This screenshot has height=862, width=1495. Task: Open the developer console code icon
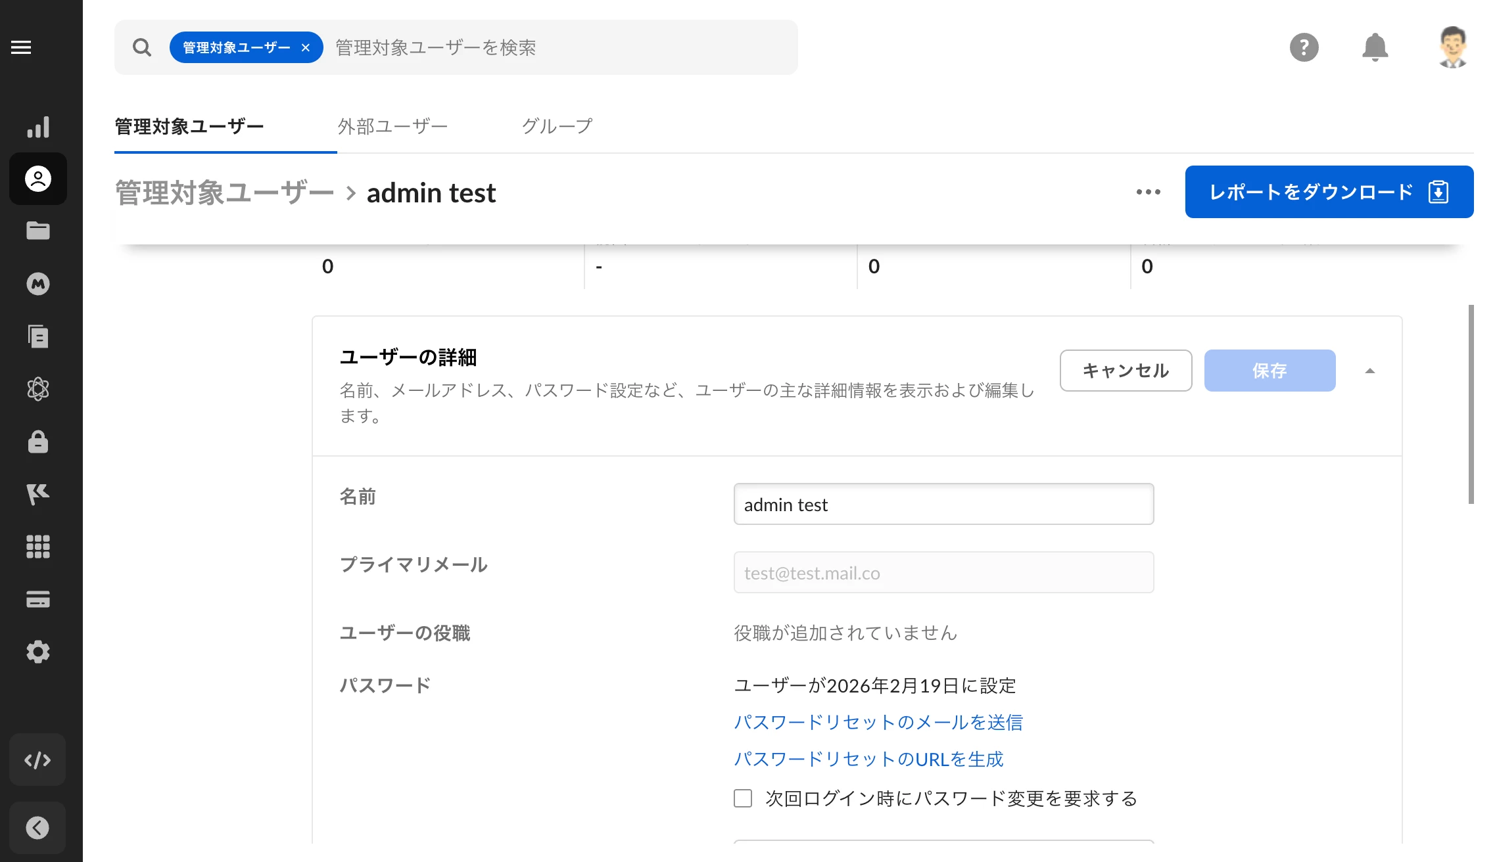(x=38, y=760)
